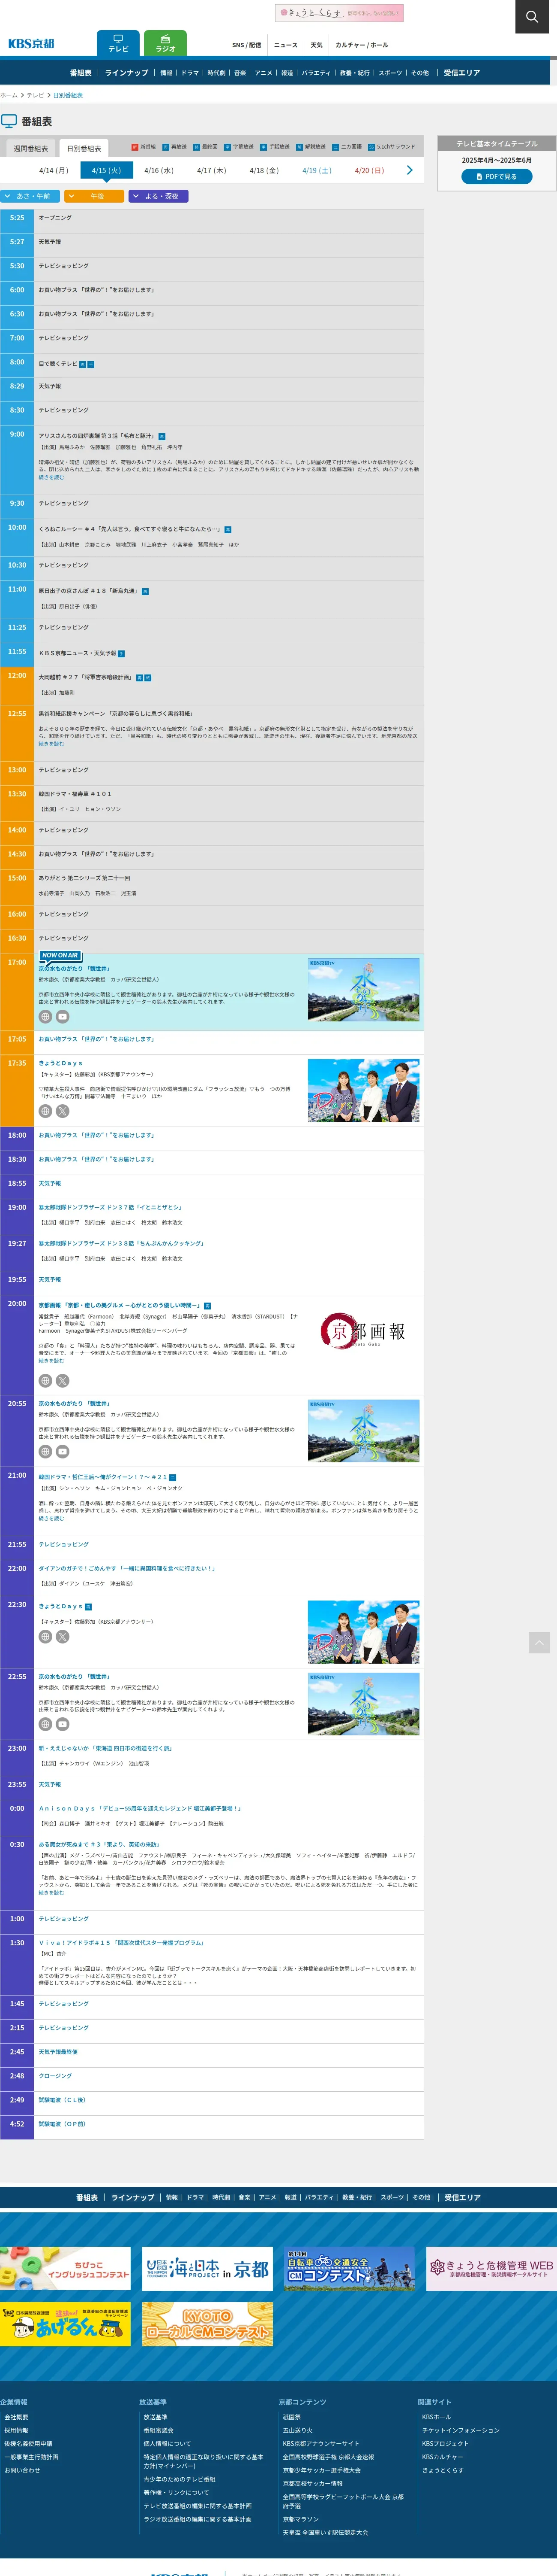Screen dimensions: 557x2576
Task: Open the YouTube icon in the 17:00 program
Action: click(62, 1016)
